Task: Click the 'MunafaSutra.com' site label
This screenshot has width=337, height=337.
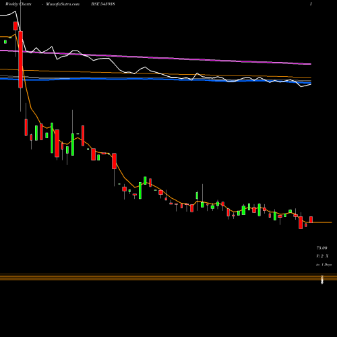Action: (x=63, y=4)
